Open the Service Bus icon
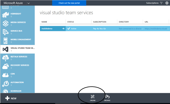 pyautogui.click(x=5, y=32)
